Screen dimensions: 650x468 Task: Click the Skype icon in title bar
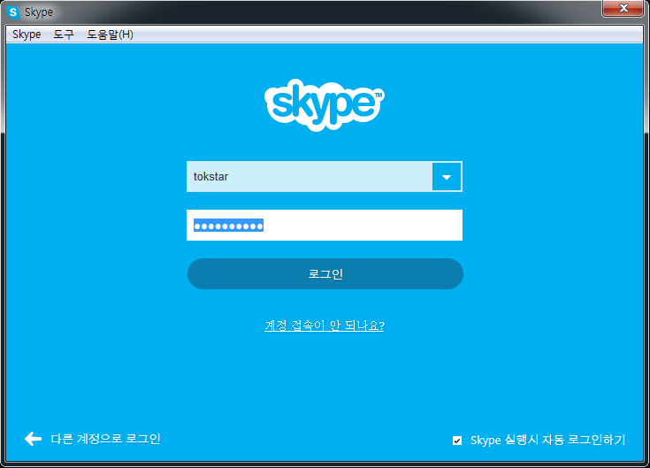[x=13, y=12]
